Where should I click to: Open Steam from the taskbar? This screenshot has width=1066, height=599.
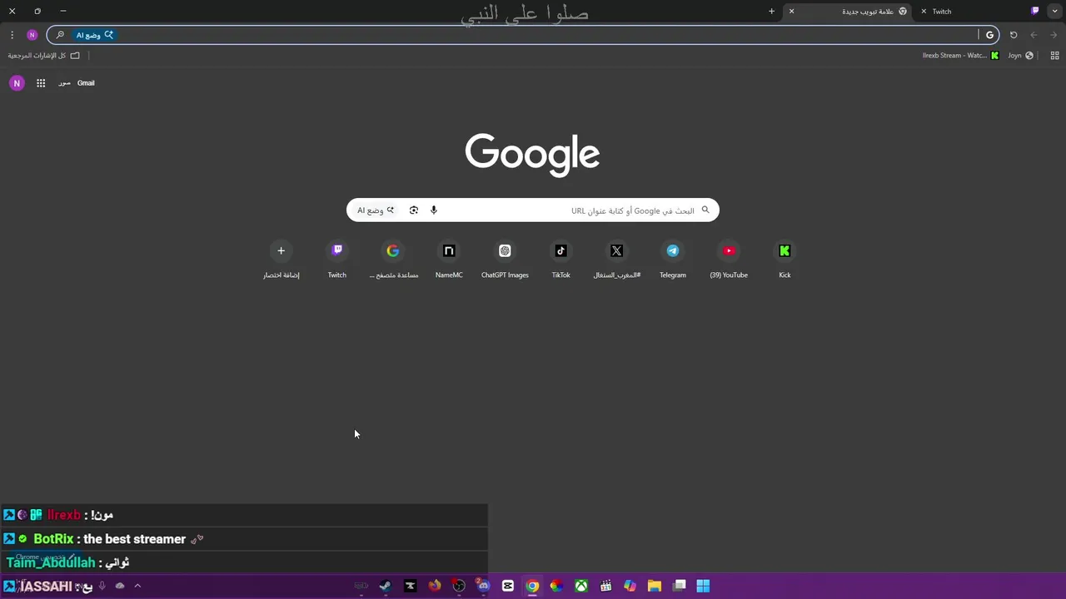386,586
